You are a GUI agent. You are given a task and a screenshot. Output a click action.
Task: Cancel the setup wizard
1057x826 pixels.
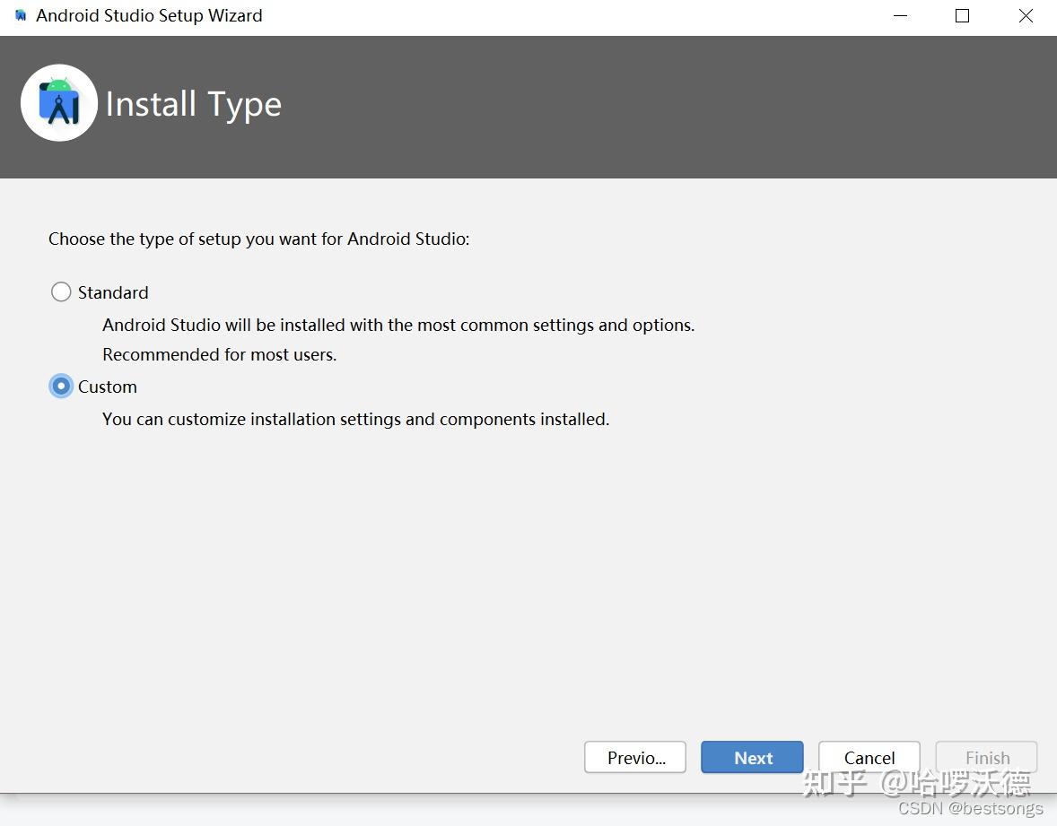click(x=869, y=758)
